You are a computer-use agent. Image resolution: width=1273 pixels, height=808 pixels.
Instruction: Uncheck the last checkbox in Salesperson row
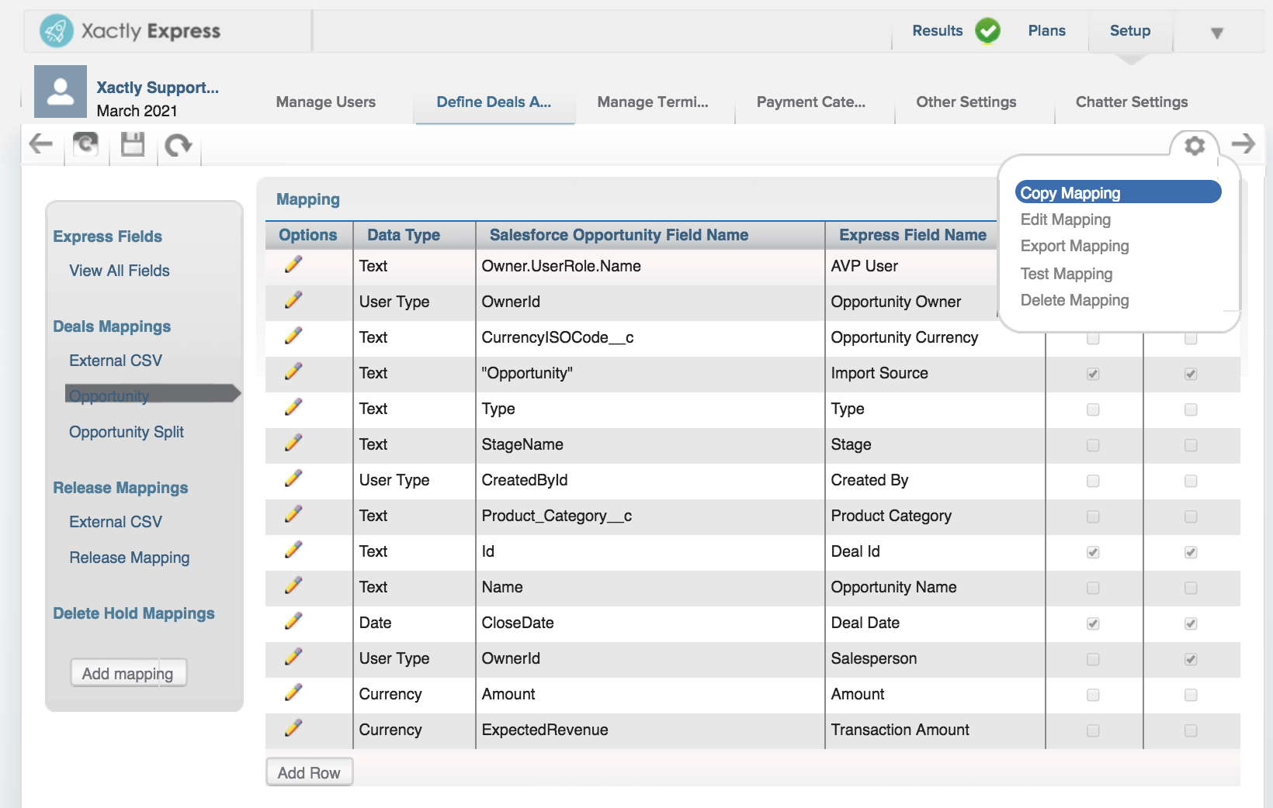click(1191, 659)
